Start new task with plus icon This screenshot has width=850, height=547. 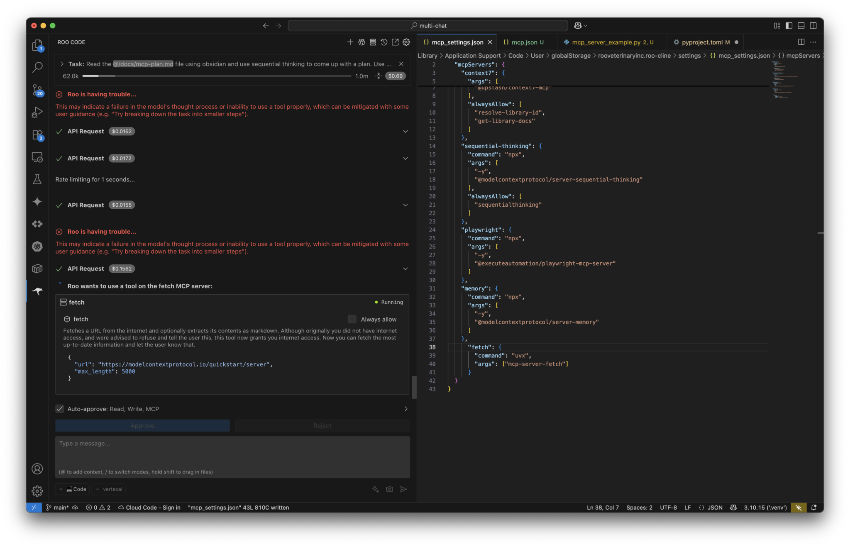pyautogui.click(x=350, y=42)
